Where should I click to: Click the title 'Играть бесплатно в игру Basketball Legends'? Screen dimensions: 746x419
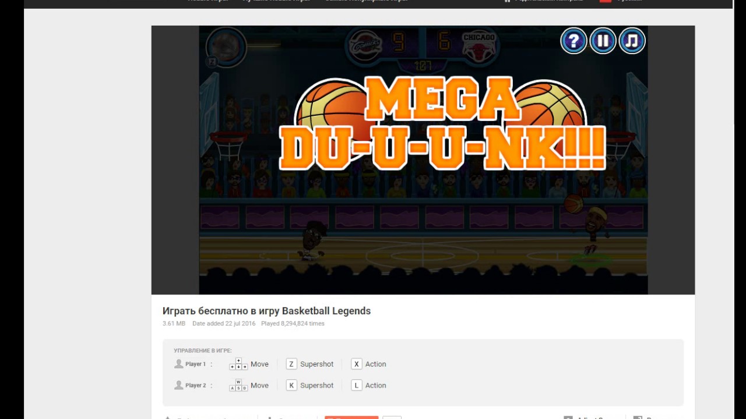click(266, 311)
